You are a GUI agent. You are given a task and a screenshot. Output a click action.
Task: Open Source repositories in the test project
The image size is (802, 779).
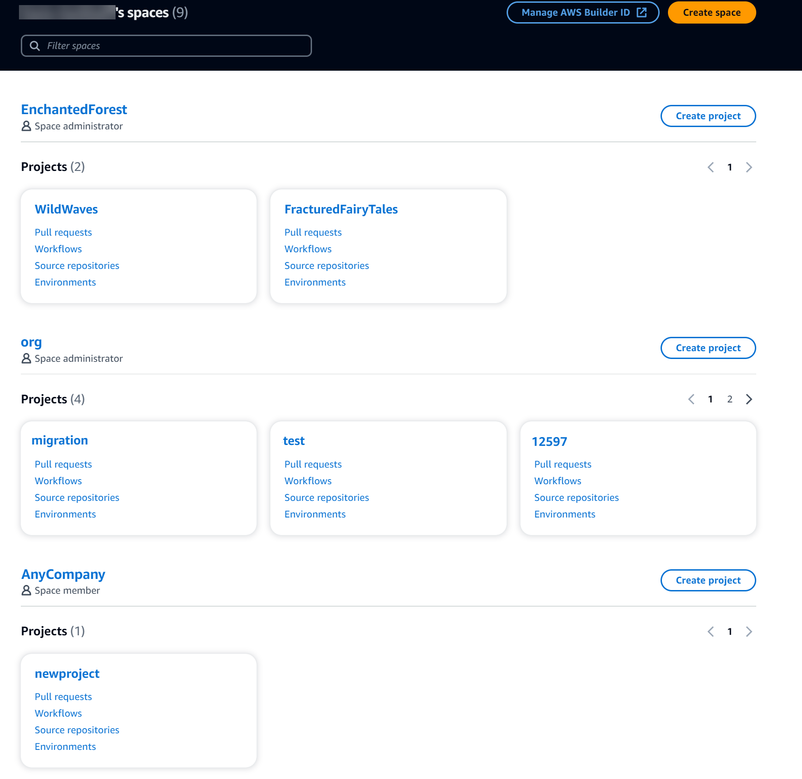pyautogui.click(x=326, y=497)
